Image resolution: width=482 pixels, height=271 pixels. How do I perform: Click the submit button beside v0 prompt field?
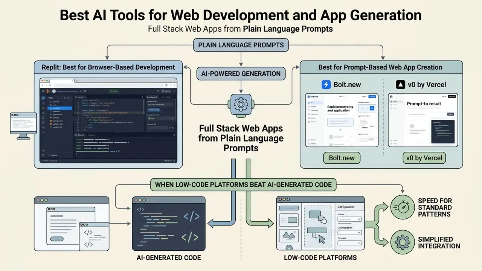pos(450,114)
